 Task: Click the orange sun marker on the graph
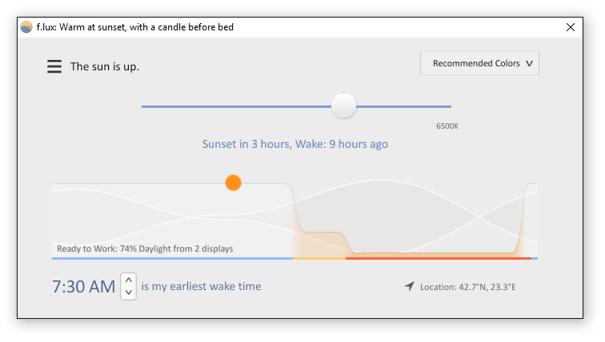(233, 183)
